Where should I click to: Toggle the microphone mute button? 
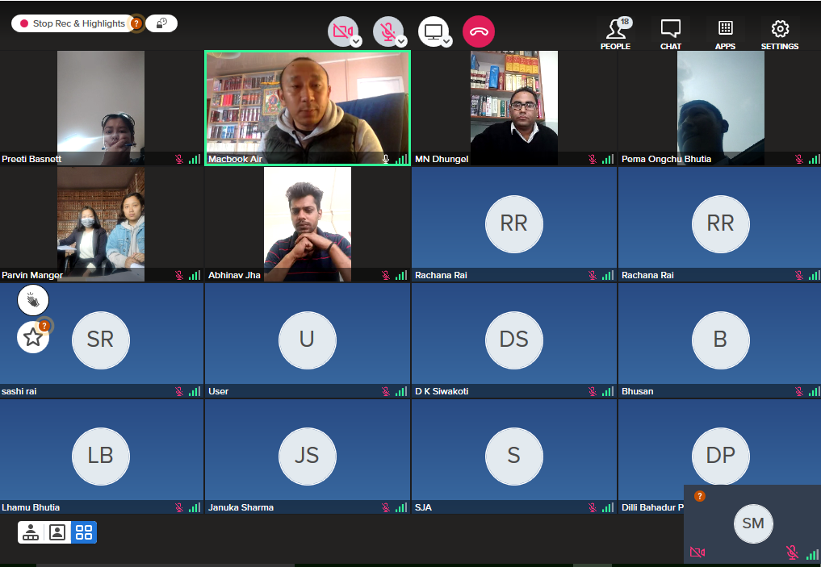coord(388,31)
